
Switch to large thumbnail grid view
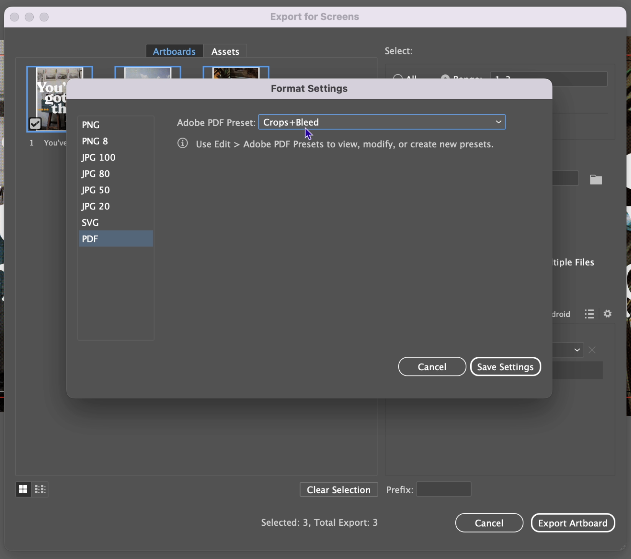(x=23, y=489)
